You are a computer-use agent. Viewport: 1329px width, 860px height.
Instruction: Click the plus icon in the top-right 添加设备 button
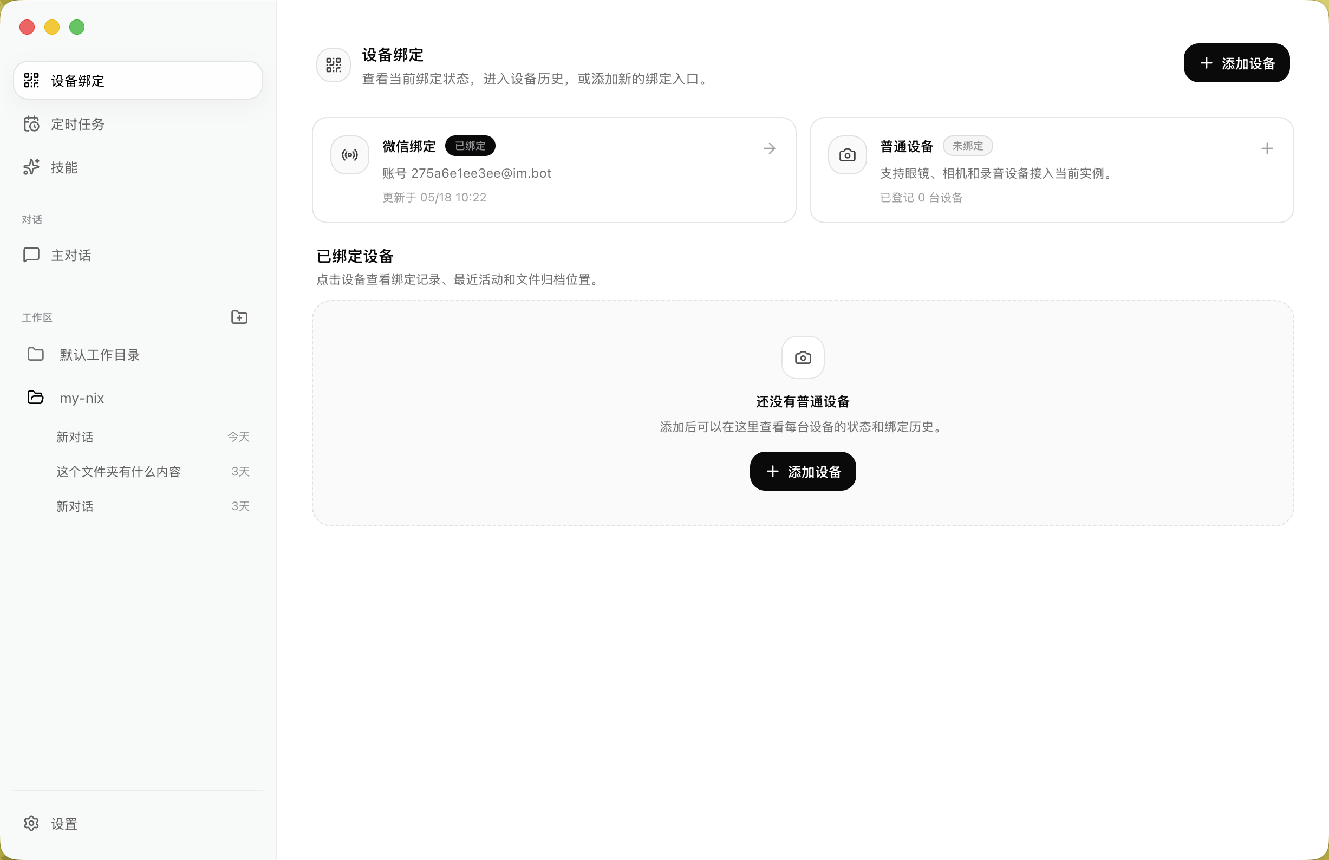tap(1206, 63)
